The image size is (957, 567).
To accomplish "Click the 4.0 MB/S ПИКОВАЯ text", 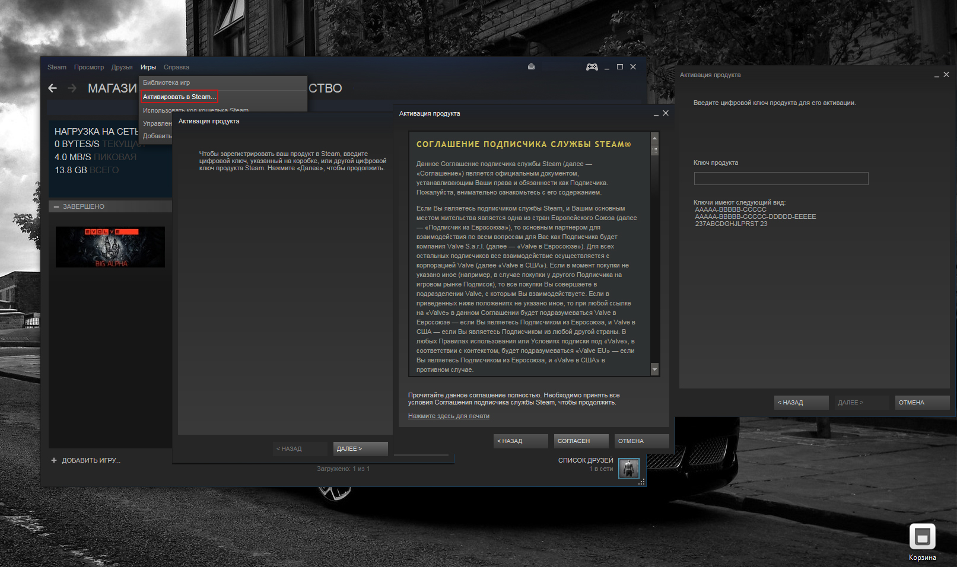I will 96,157.
